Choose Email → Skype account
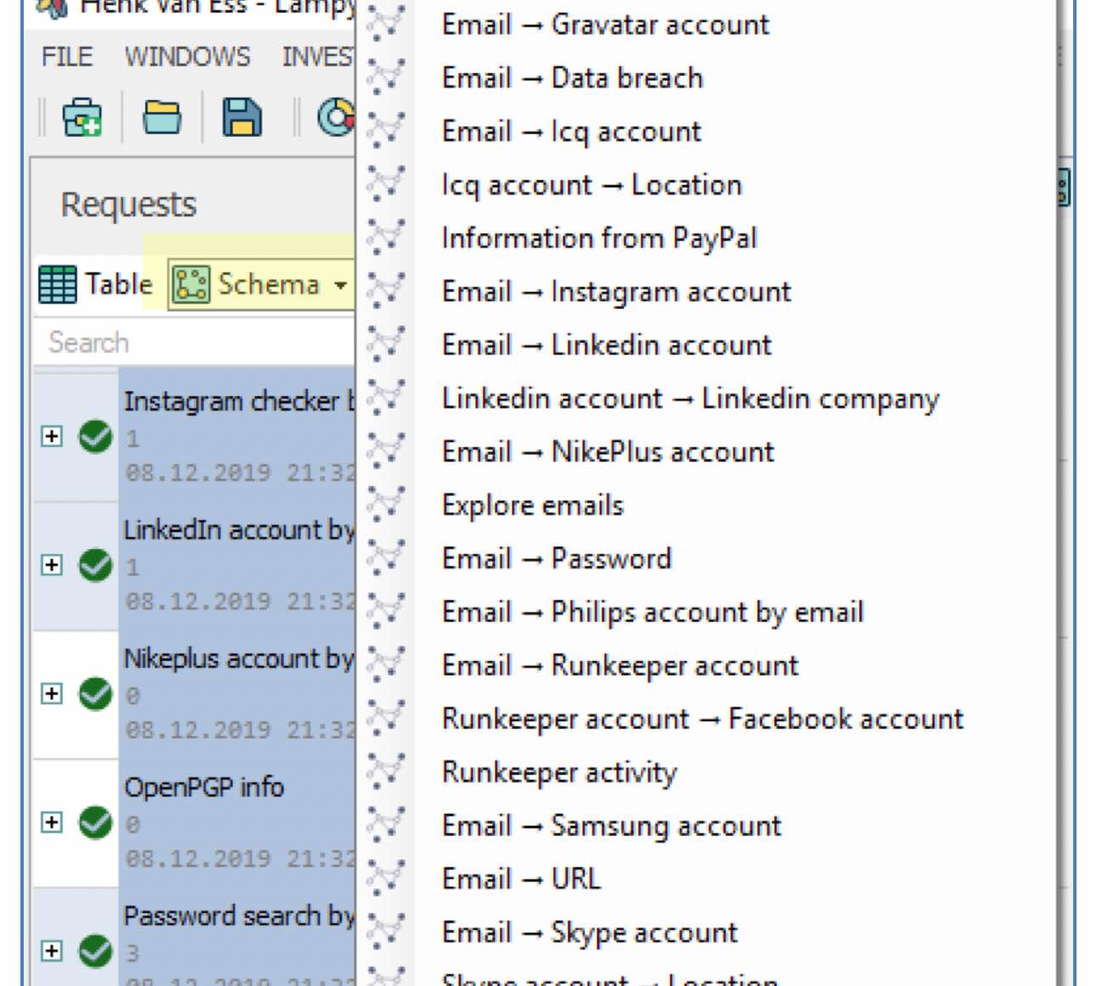 point(590,933)
